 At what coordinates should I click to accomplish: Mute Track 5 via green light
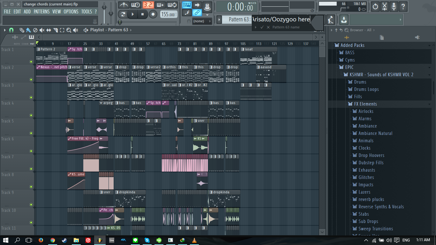click(31, 133)
